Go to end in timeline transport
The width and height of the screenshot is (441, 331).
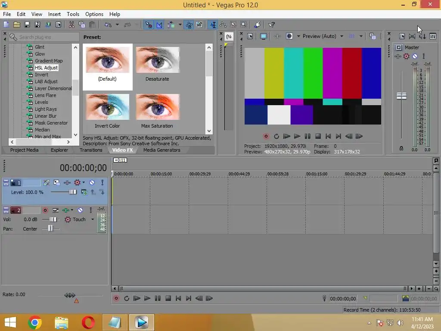(189, 298)
